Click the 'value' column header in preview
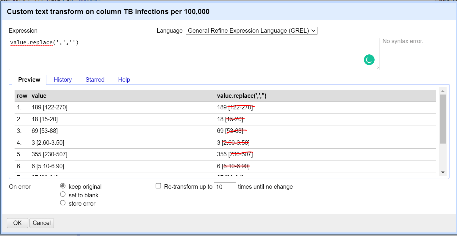This screenshot has height=236, width=457. 39,96
